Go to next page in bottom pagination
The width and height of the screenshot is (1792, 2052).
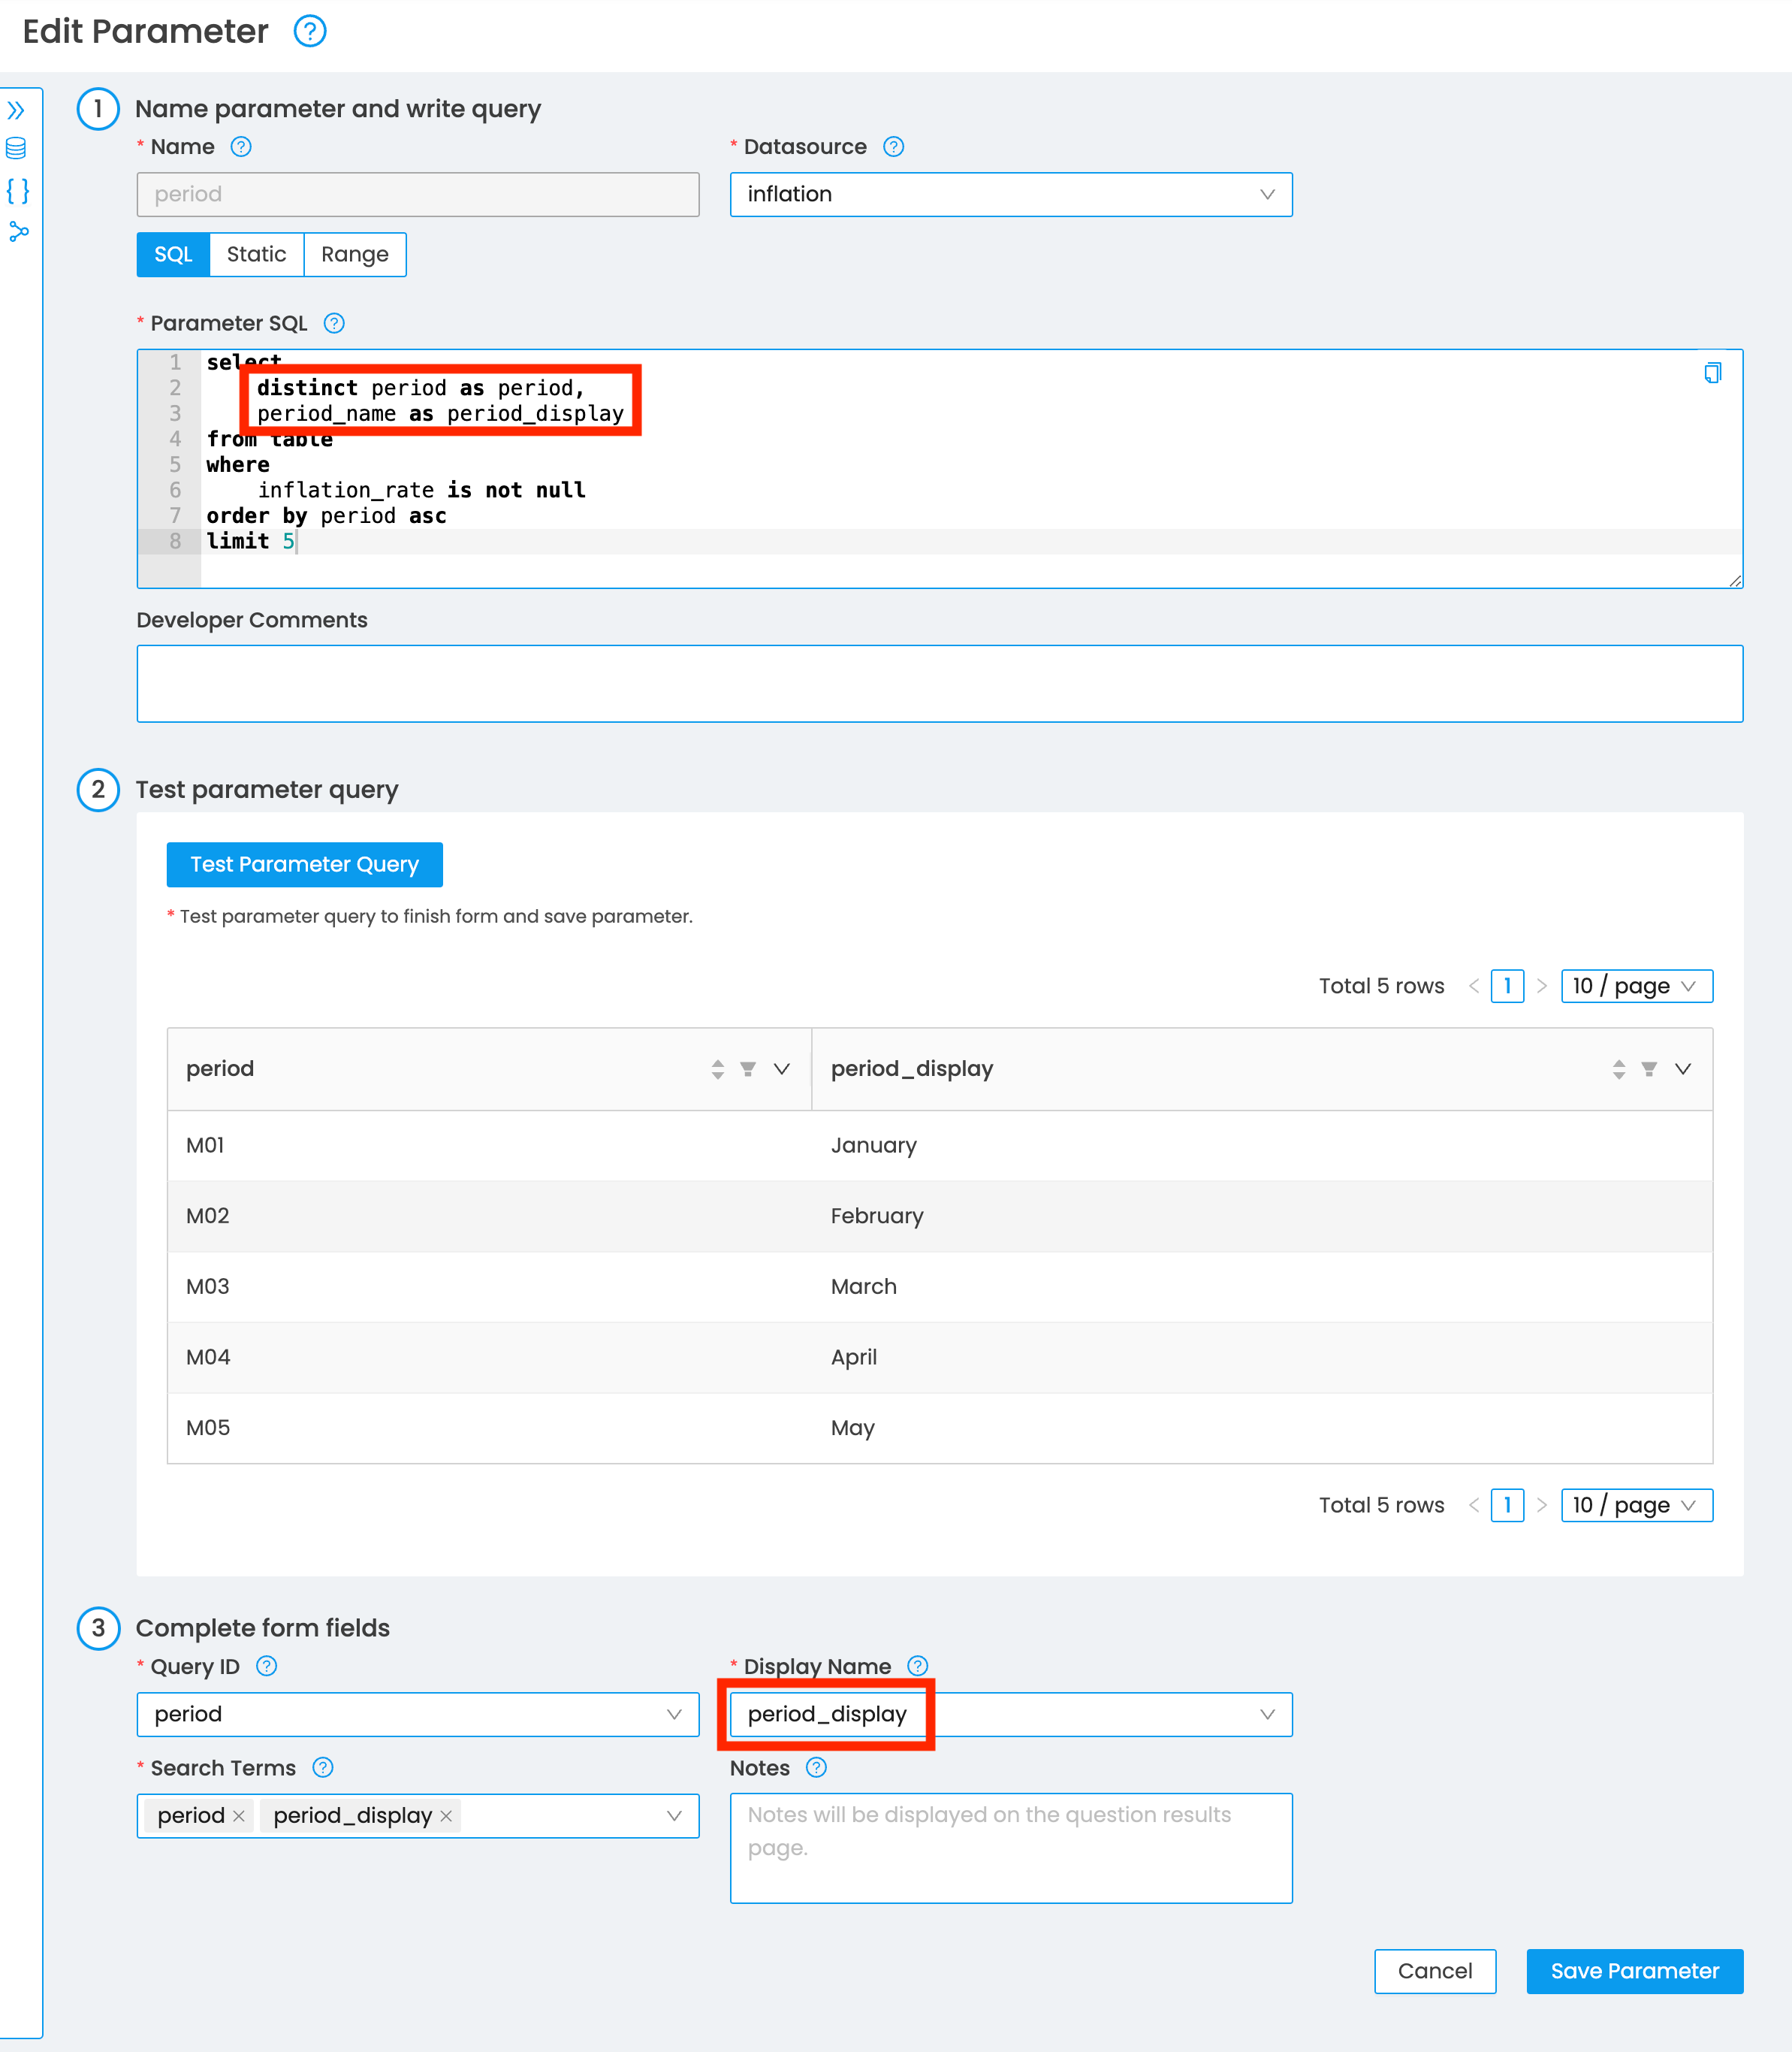coord(1542,1506)
